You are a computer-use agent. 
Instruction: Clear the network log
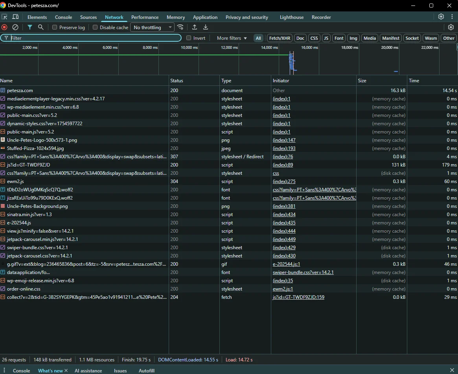pos(15,27)
